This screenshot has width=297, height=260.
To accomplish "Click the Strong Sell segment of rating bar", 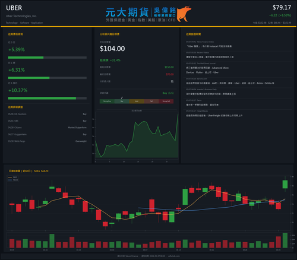I will (x=166, y=102).
